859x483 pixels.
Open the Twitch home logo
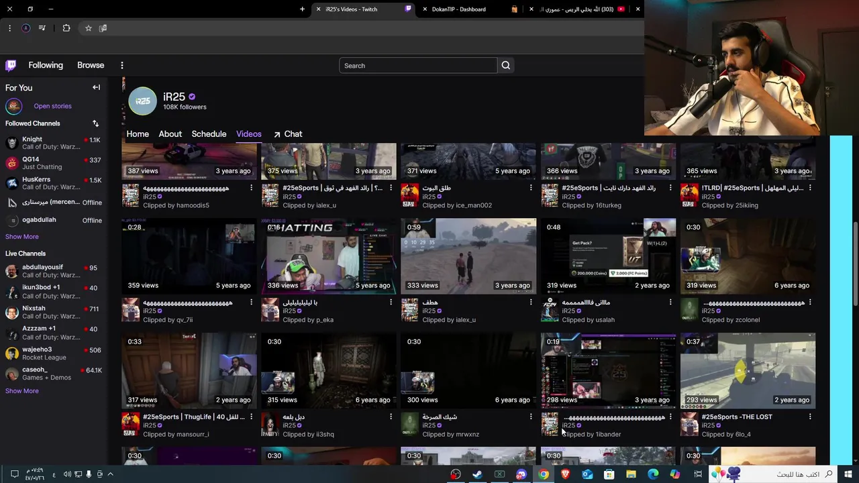(11, 65)
